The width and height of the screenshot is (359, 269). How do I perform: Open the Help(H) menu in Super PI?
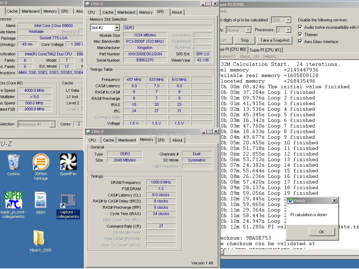click(x=270, y=56)
